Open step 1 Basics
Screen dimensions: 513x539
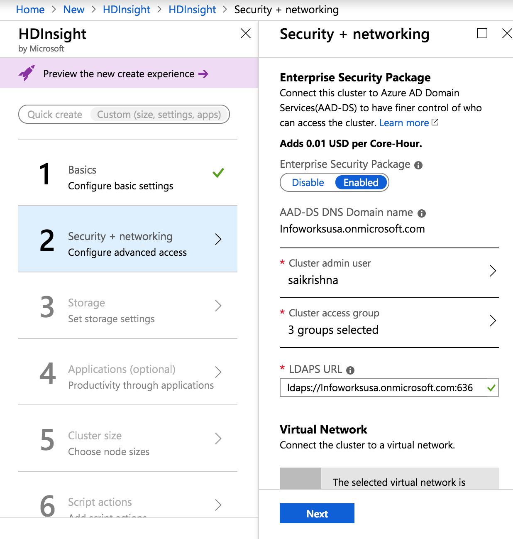pos(128,173)
